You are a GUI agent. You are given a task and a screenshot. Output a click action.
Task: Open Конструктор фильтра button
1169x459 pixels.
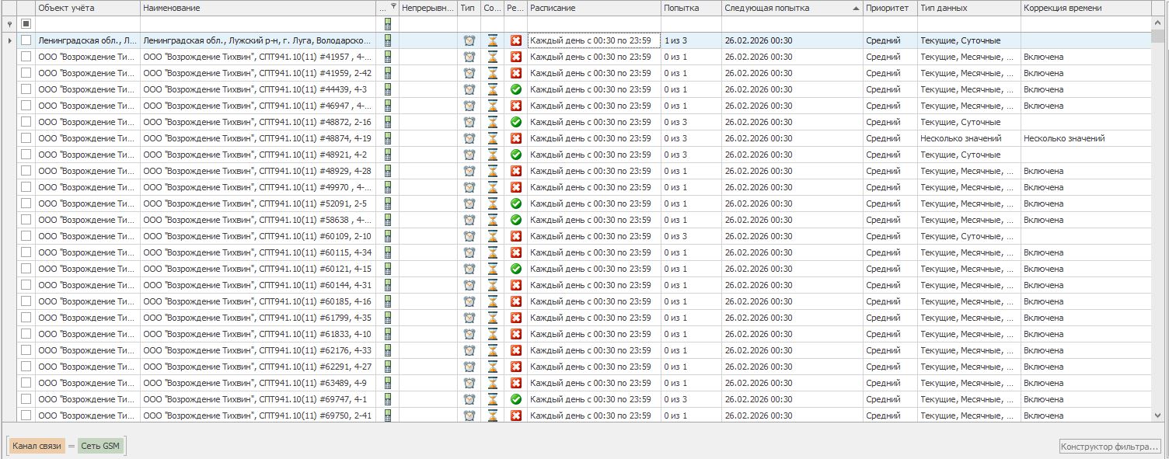[1110, 446]
